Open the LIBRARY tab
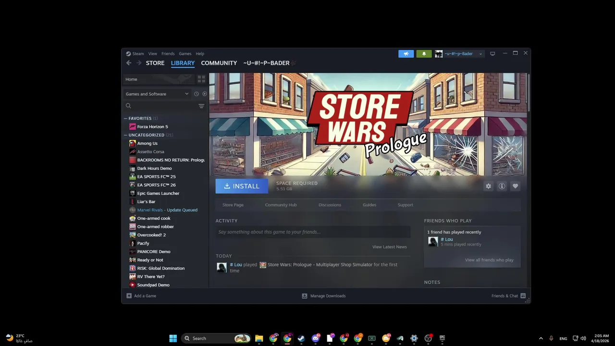Screen dimensions: 615x346 tap(183, 63)
